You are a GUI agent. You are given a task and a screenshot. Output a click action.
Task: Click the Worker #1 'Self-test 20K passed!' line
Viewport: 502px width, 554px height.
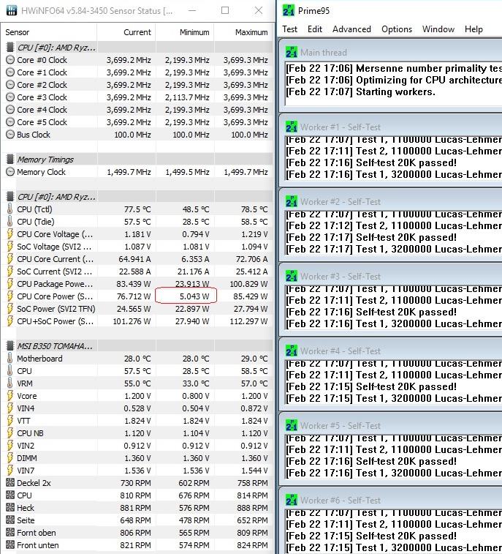pyautogui.click(x=371, y=163)
